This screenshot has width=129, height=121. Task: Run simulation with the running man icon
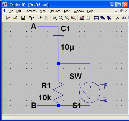(x=40, y=18)
